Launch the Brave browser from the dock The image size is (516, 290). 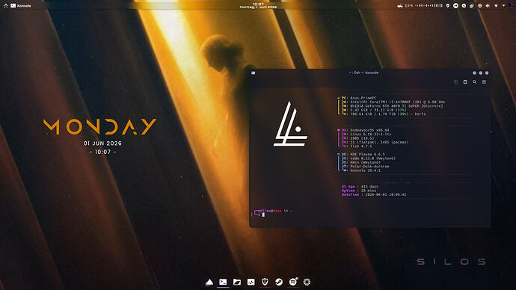point(265,282)
